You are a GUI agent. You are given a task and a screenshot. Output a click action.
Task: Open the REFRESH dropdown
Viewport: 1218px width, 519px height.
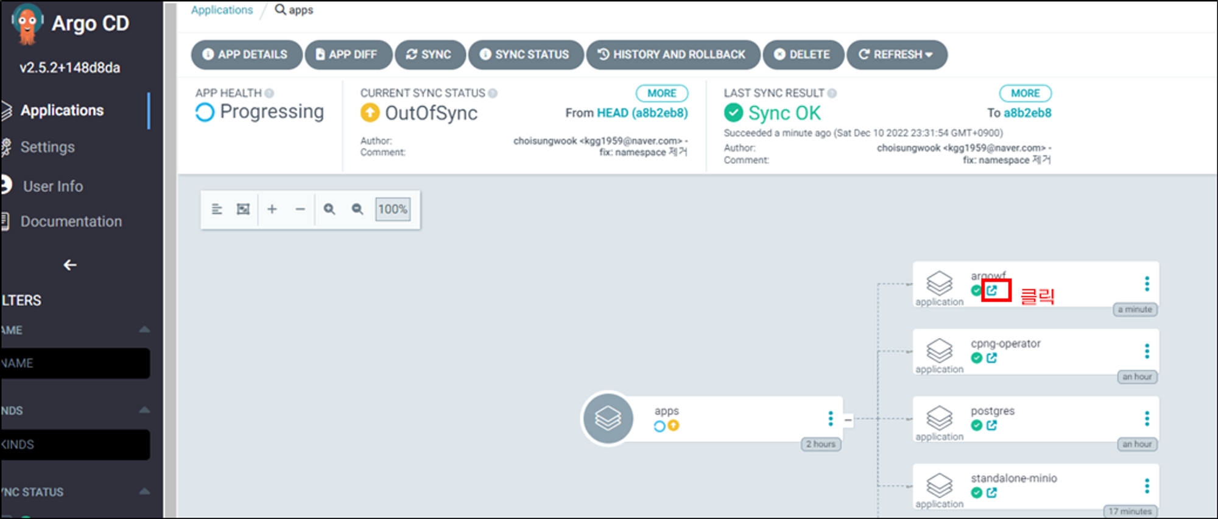pyautogui.click(x=896, y=55)
